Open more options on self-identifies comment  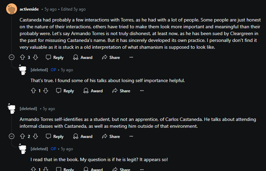click(x=131, y=137)
